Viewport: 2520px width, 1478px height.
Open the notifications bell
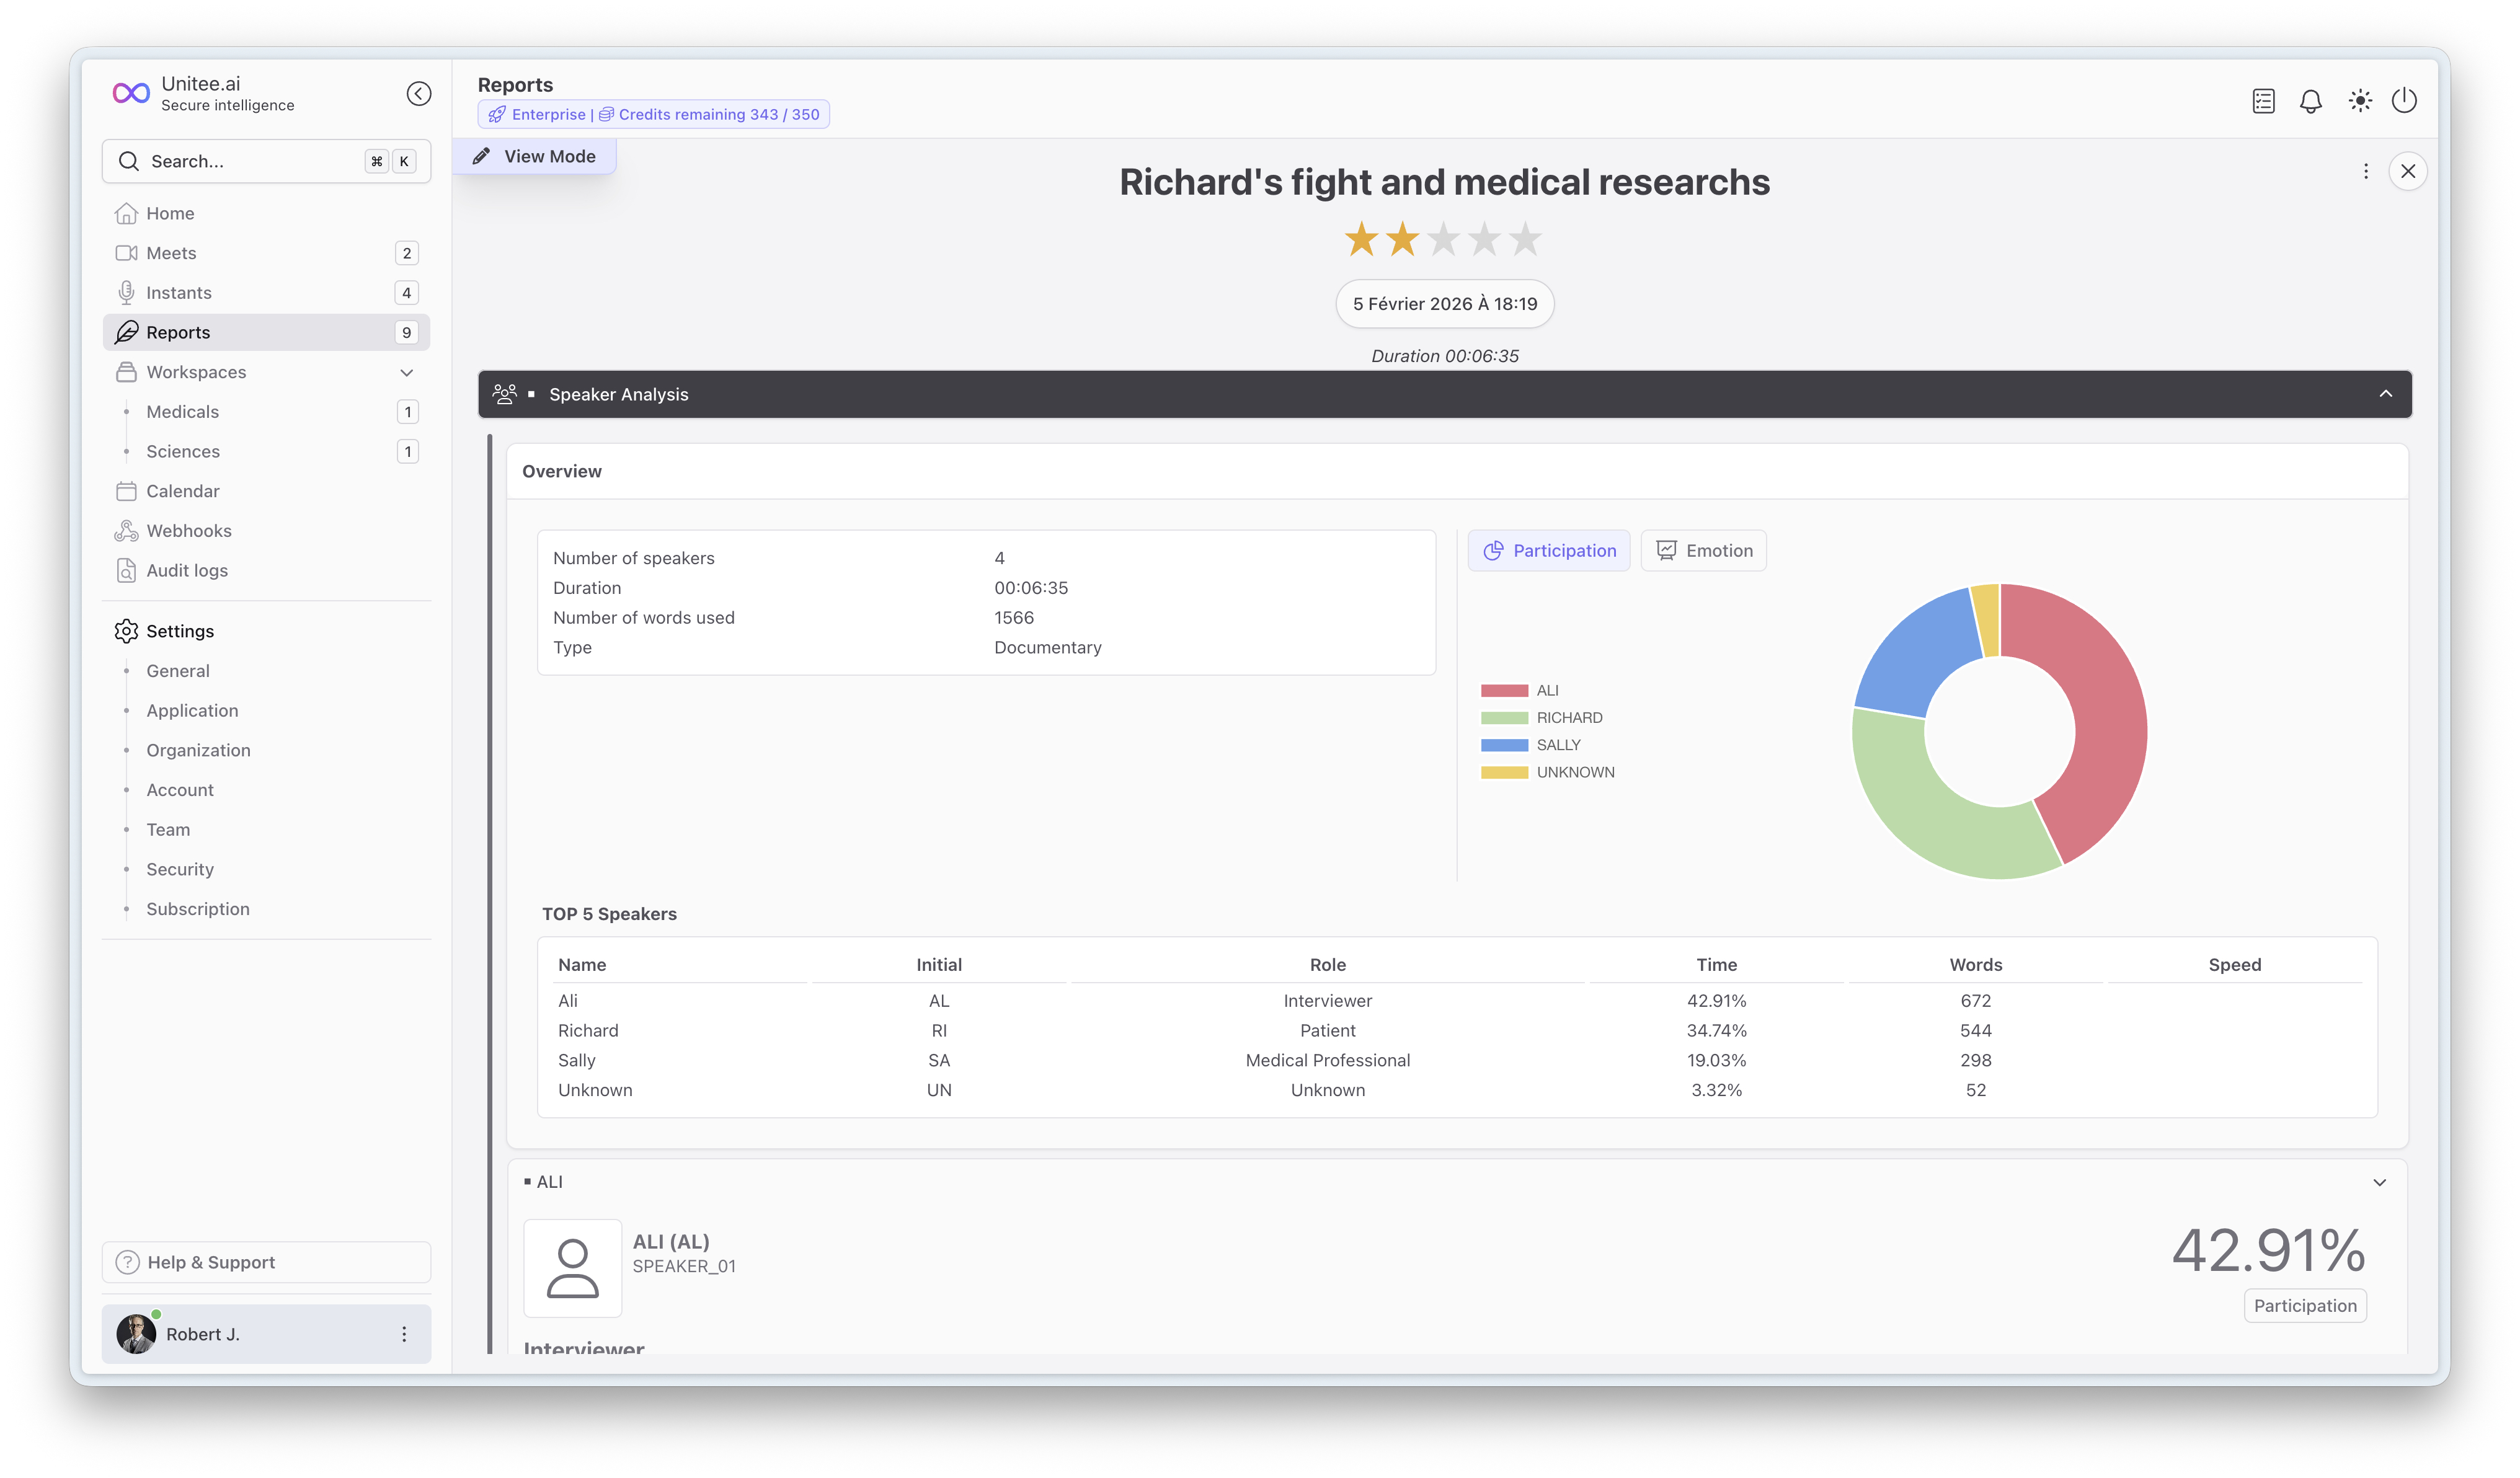click(x=2310, y=101)
